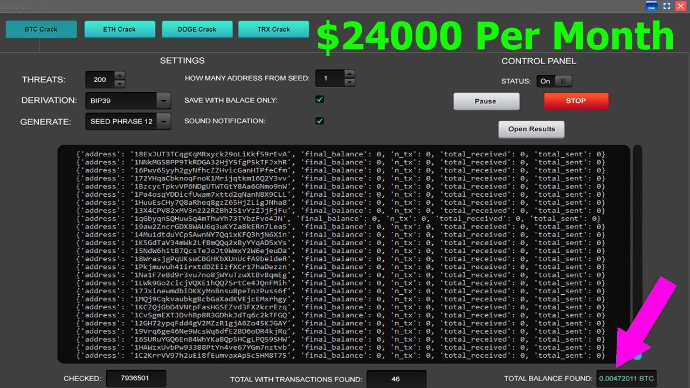Click the log panel vertical scrollbar

(x=637, y=253)
